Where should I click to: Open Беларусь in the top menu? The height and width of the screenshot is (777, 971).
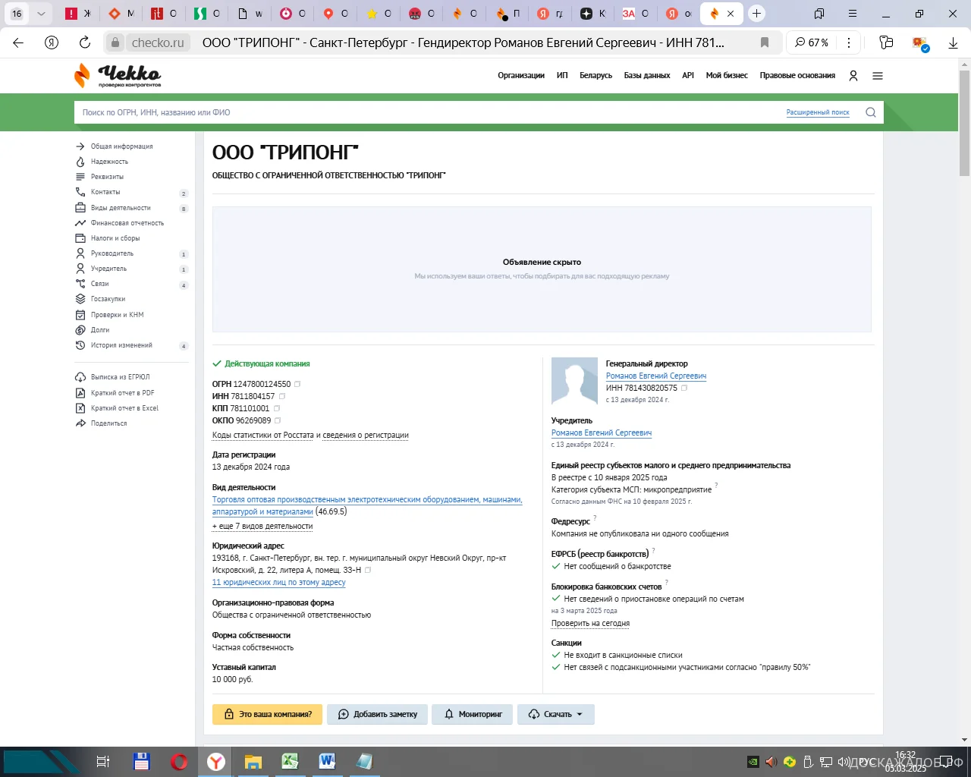coord(595,76)
